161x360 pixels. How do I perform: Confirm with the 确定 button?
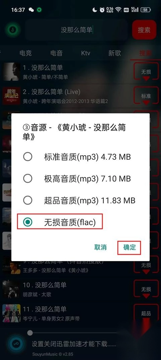[x=129, y=247]
